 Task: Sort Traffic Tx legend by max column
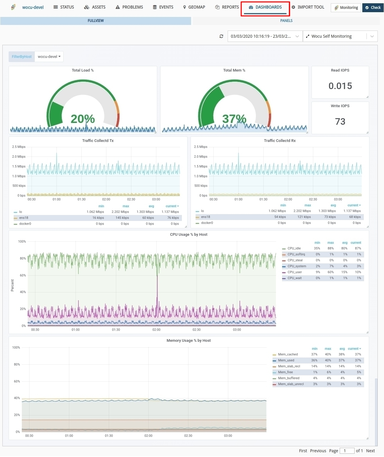pos(126,206)
